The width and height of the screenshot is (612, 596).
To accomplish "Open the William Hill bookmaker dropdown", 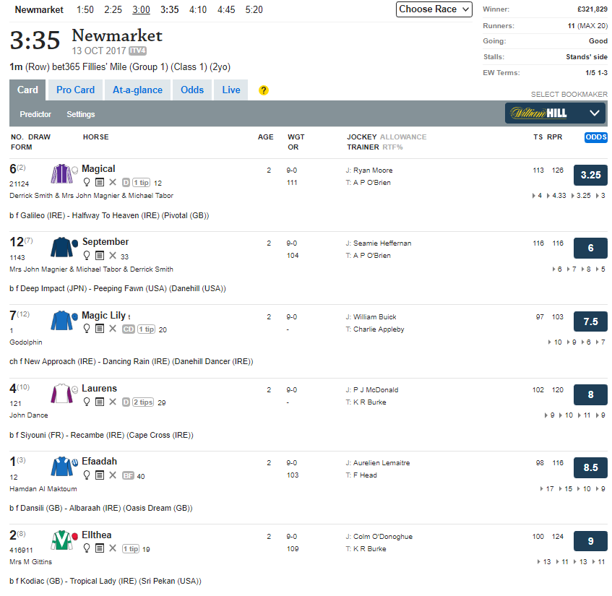I will 556,113.
